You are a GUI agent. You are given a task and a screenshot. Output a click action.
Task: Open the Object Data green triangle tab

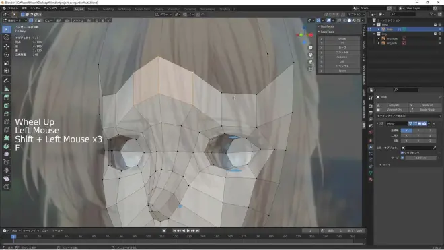371,173
